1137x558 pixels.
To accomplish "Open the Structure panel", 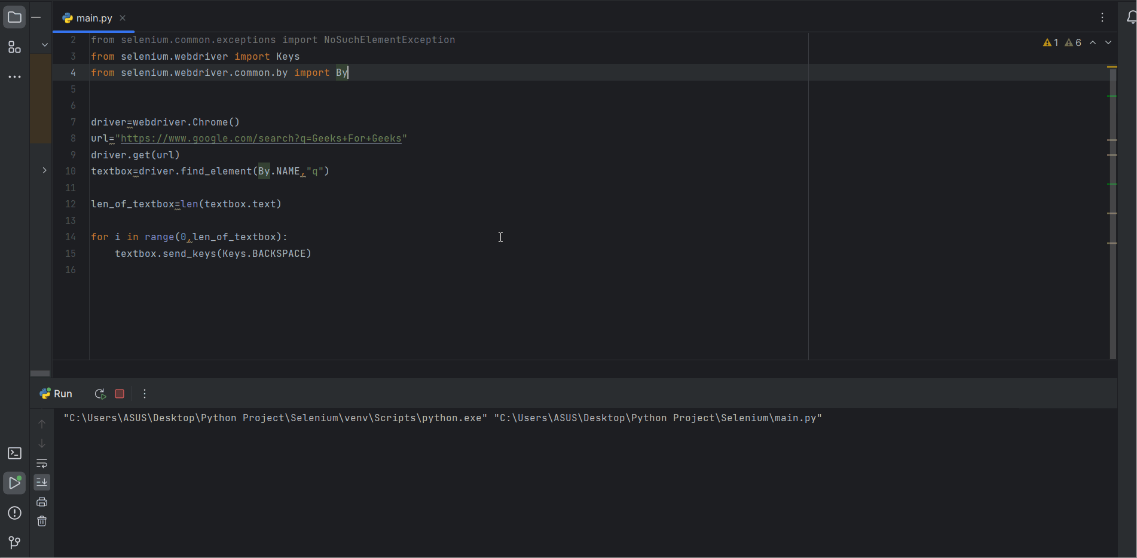I will click(14, 47).
